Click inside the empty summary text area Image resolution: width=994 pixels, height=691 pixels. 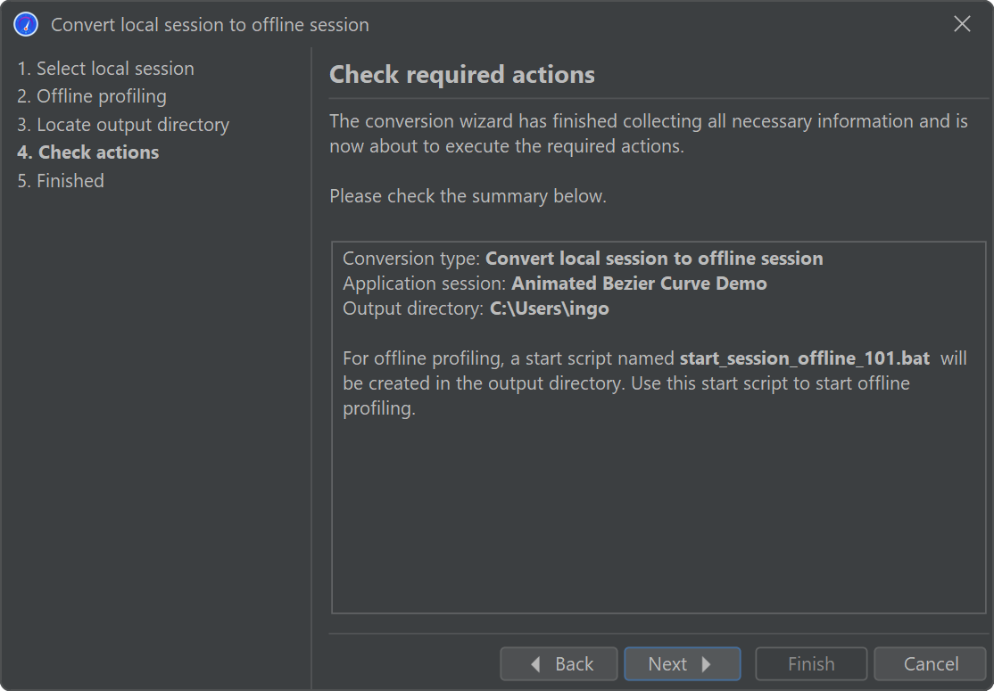659,517
